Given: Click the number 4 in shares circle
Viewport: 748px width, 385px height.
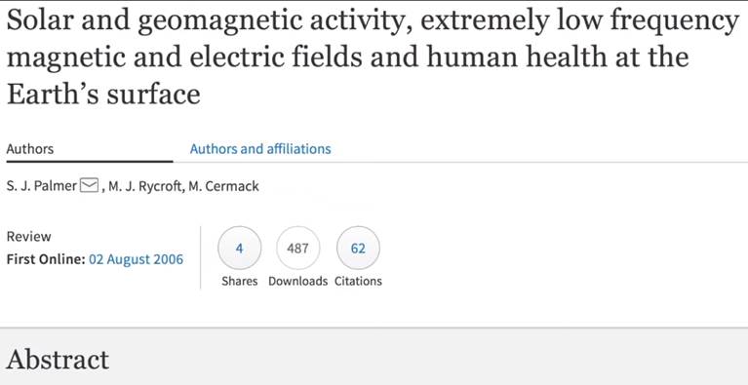Looking at the screenshot, I should pyautogui.click(x=240, y=249).
